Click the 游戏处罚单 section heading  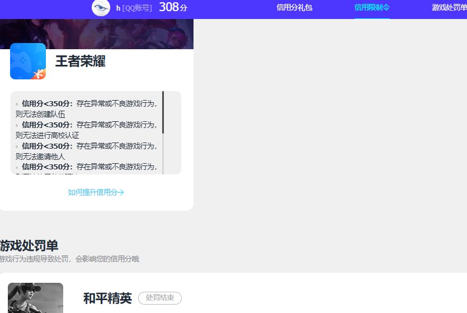point(29,246)
